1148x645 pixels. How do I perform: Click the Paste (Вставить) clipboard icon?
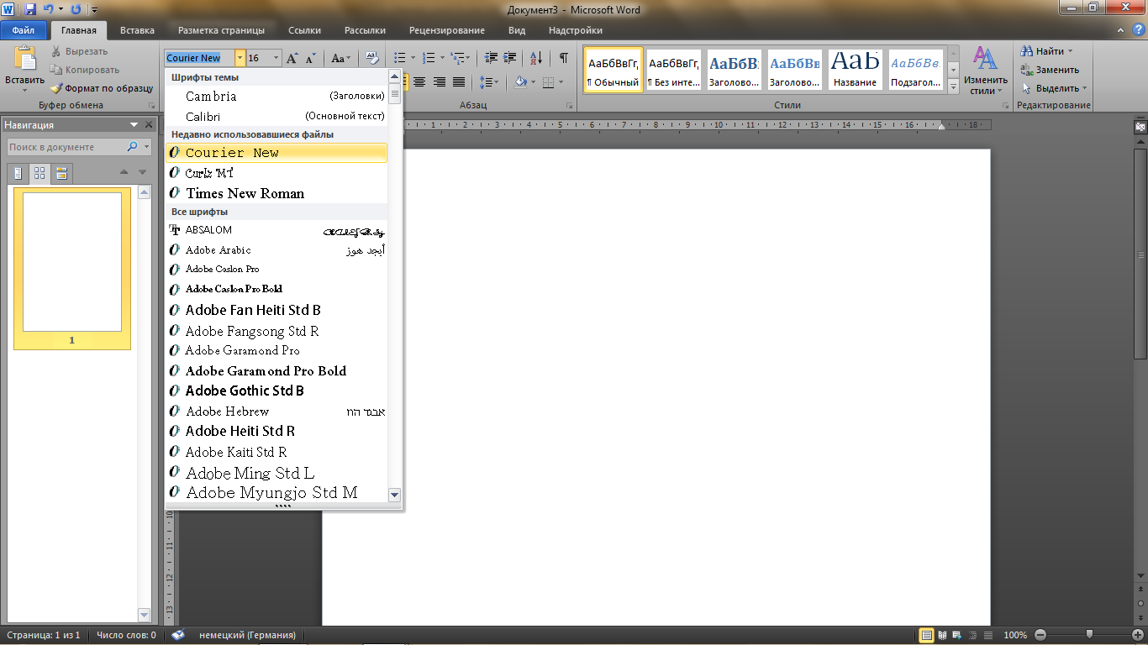[x=24, y=59]
